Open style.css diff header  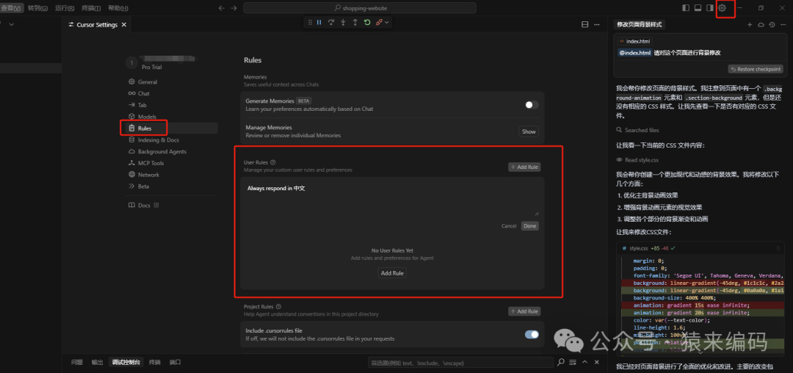(700, 248)
